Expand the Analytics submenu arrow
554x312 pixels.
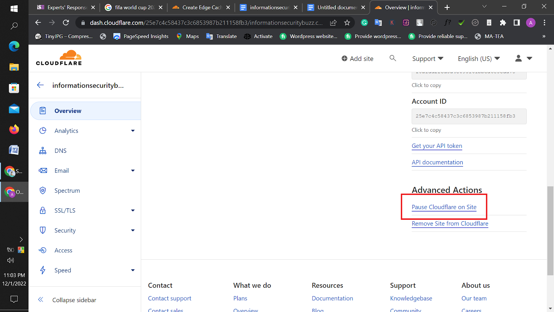click(x=133, y=131)
